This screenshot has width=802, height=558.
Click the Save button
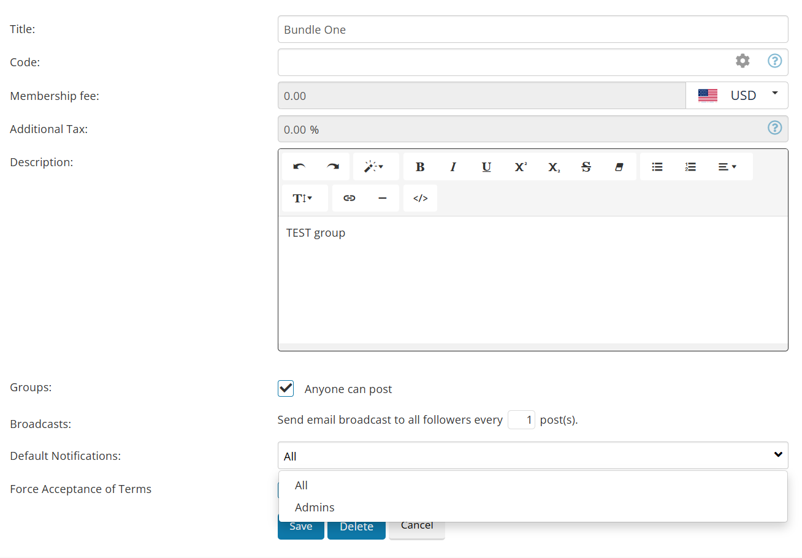pyautogui.click(x=301, y=527)
